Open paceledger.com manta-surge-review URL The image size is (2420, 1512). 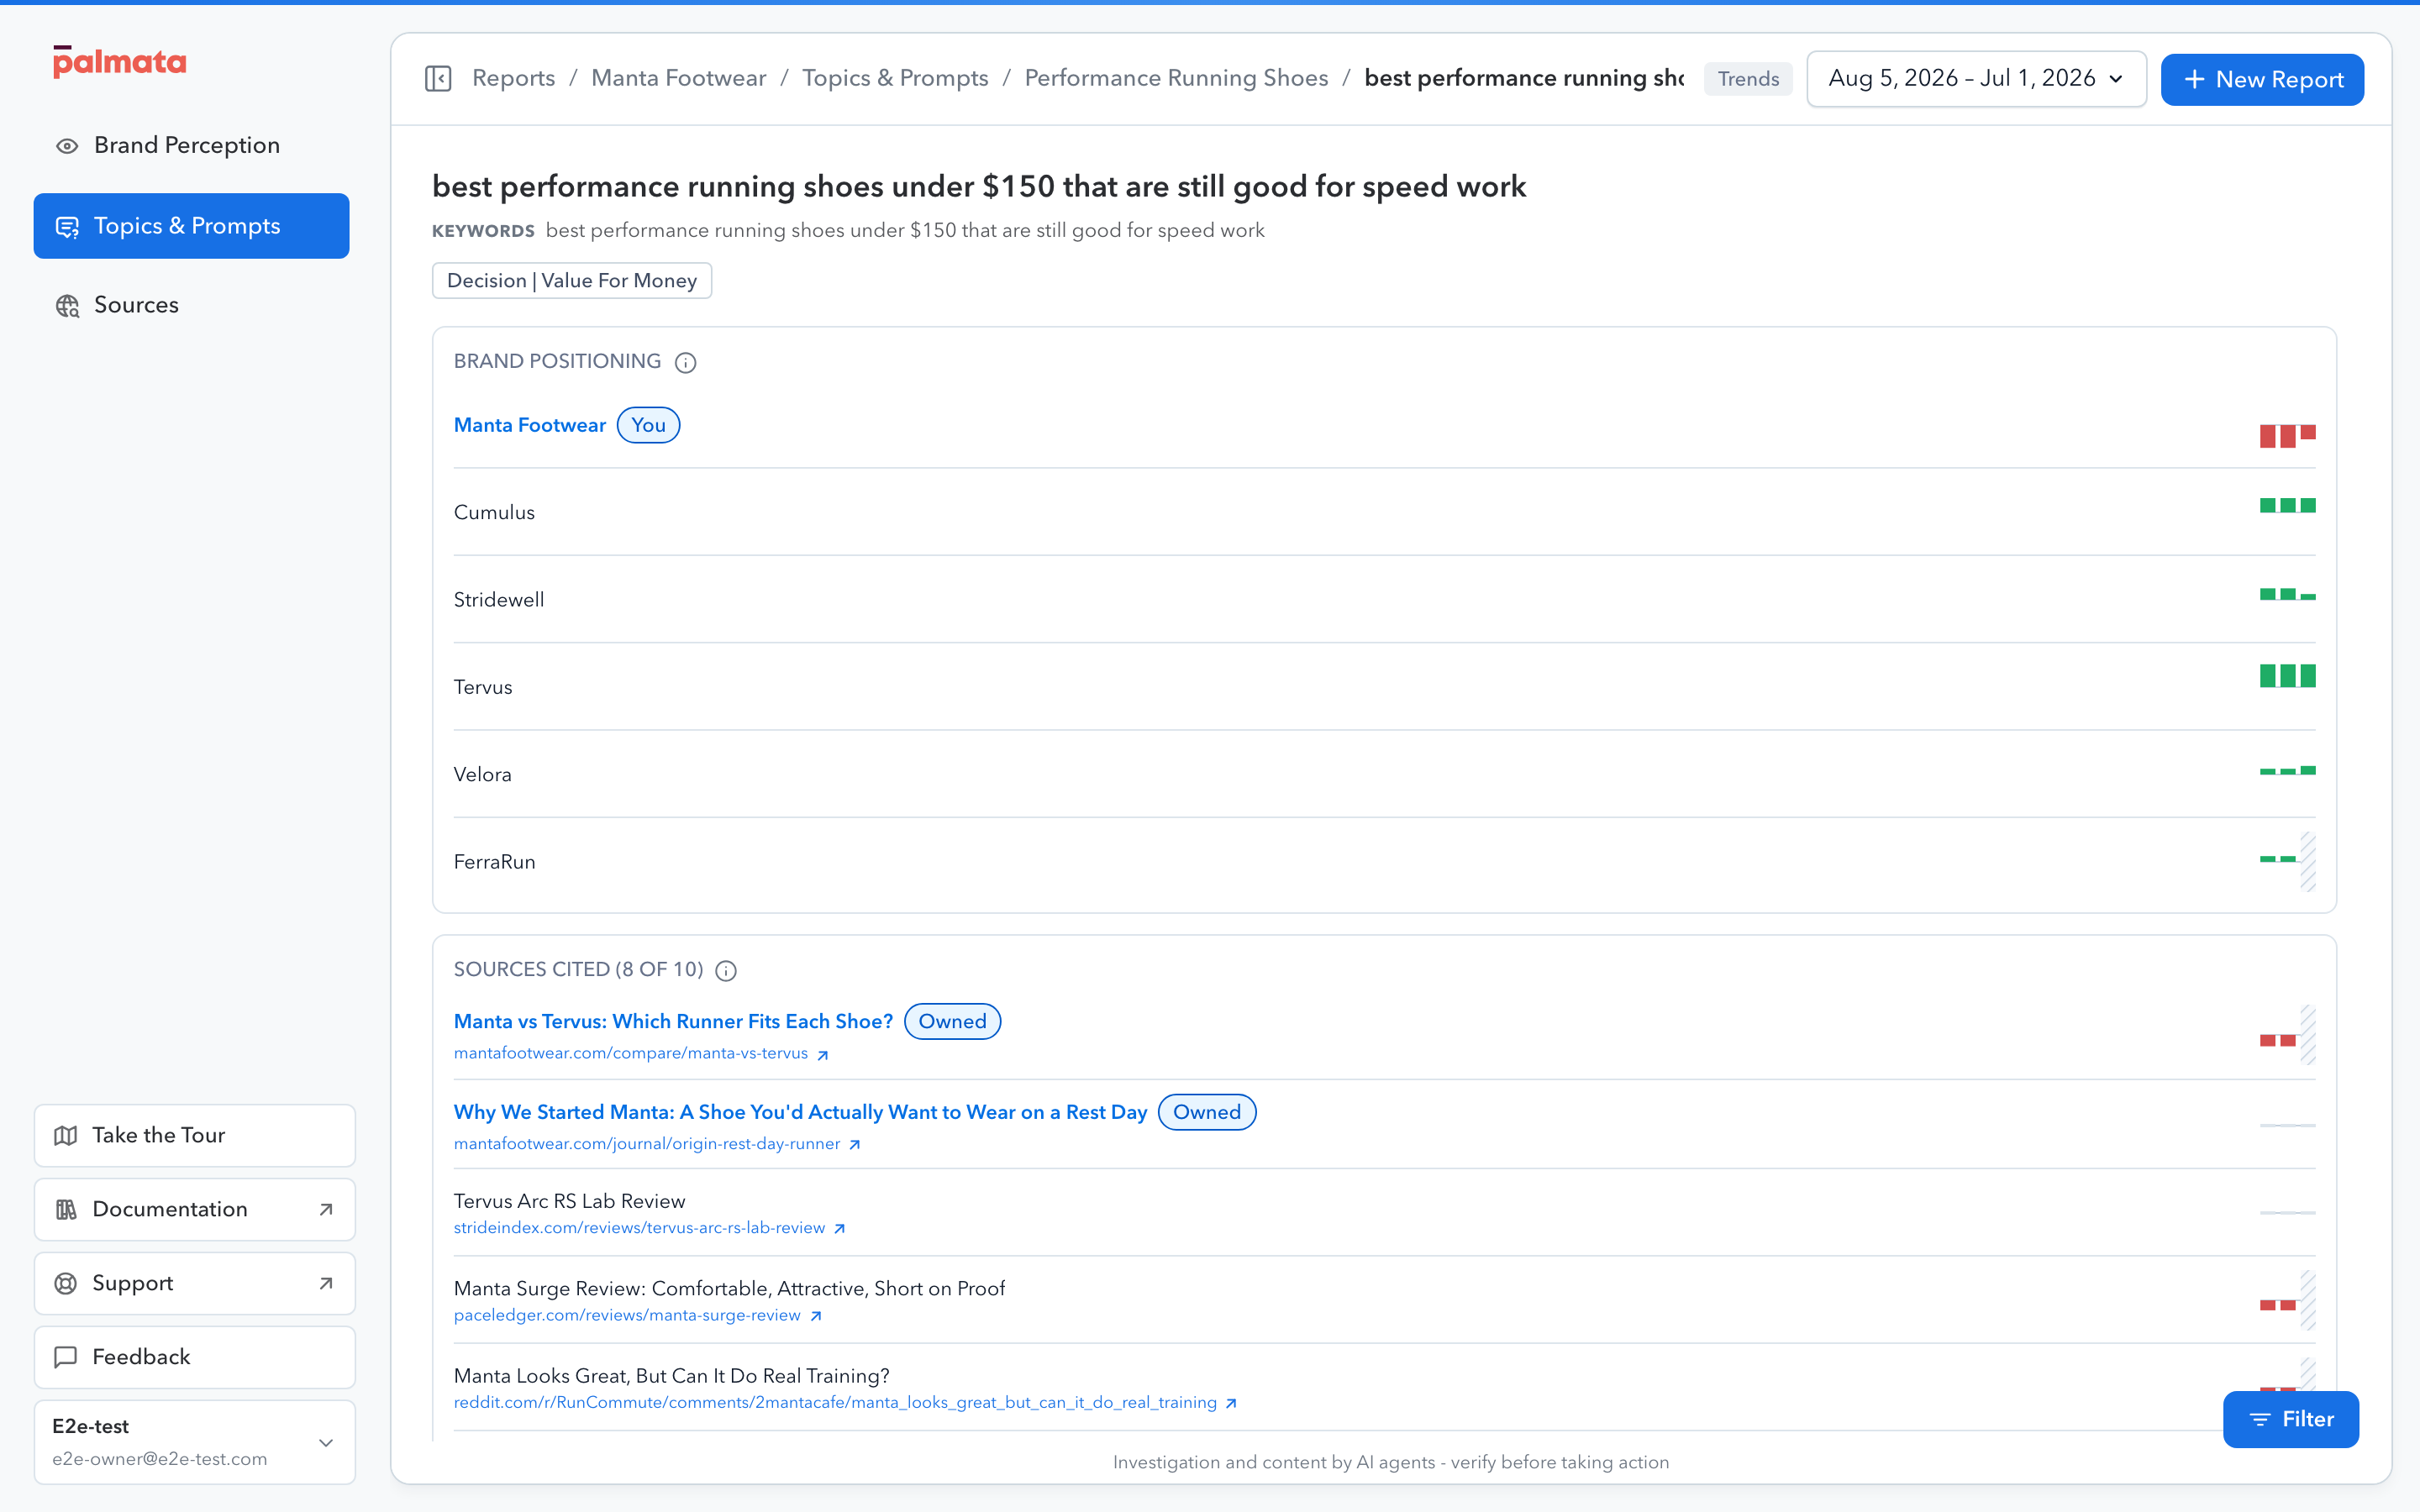[627, 1315]
